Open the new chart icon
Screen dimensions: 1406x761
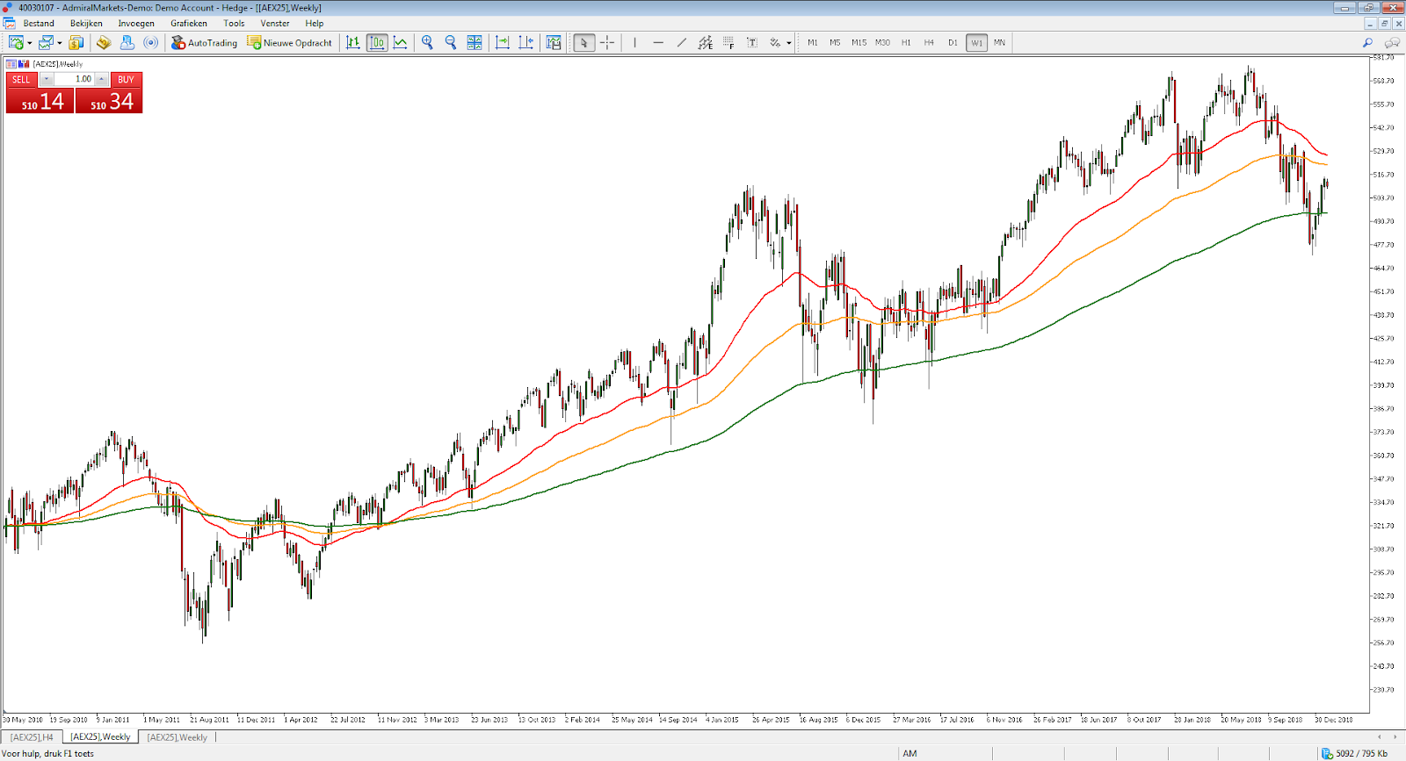coord(15,42)
